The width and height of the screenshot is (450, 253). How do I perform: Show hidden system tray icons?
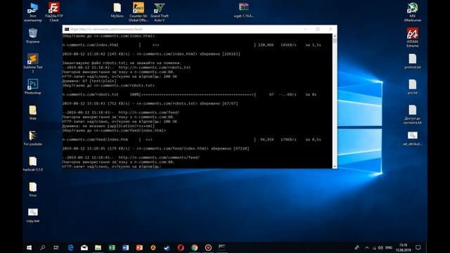click(x=367, y=247)
